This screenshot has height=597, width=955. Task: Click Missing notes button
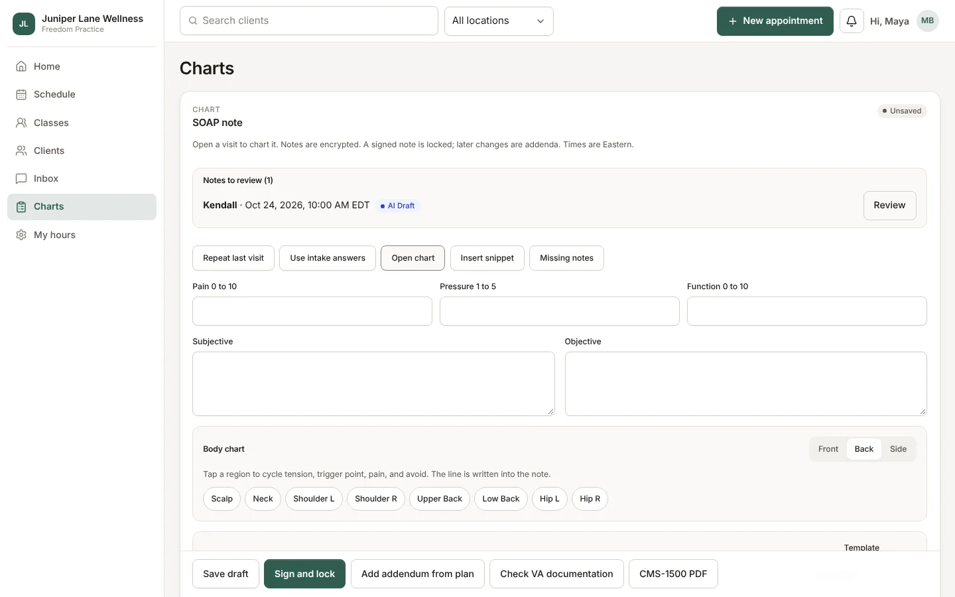tap(567, 258)
